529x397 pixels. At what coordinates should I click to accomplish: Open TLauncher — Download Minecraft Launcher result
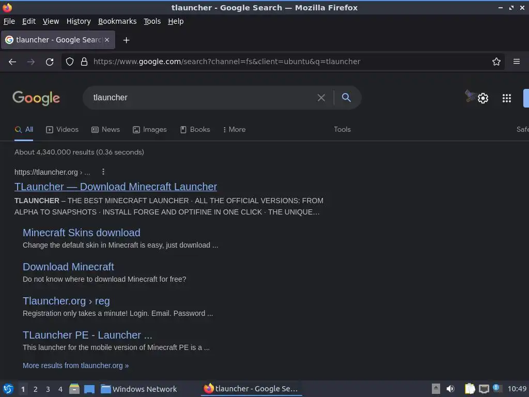tap(116, 187)
